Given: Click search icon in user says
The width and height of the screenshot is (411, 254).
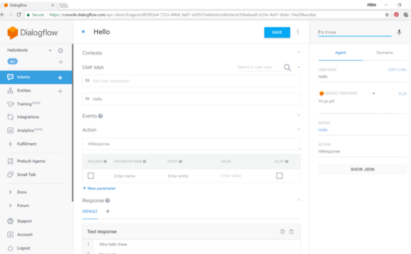Looking at the screenshot, I should 287,68.
